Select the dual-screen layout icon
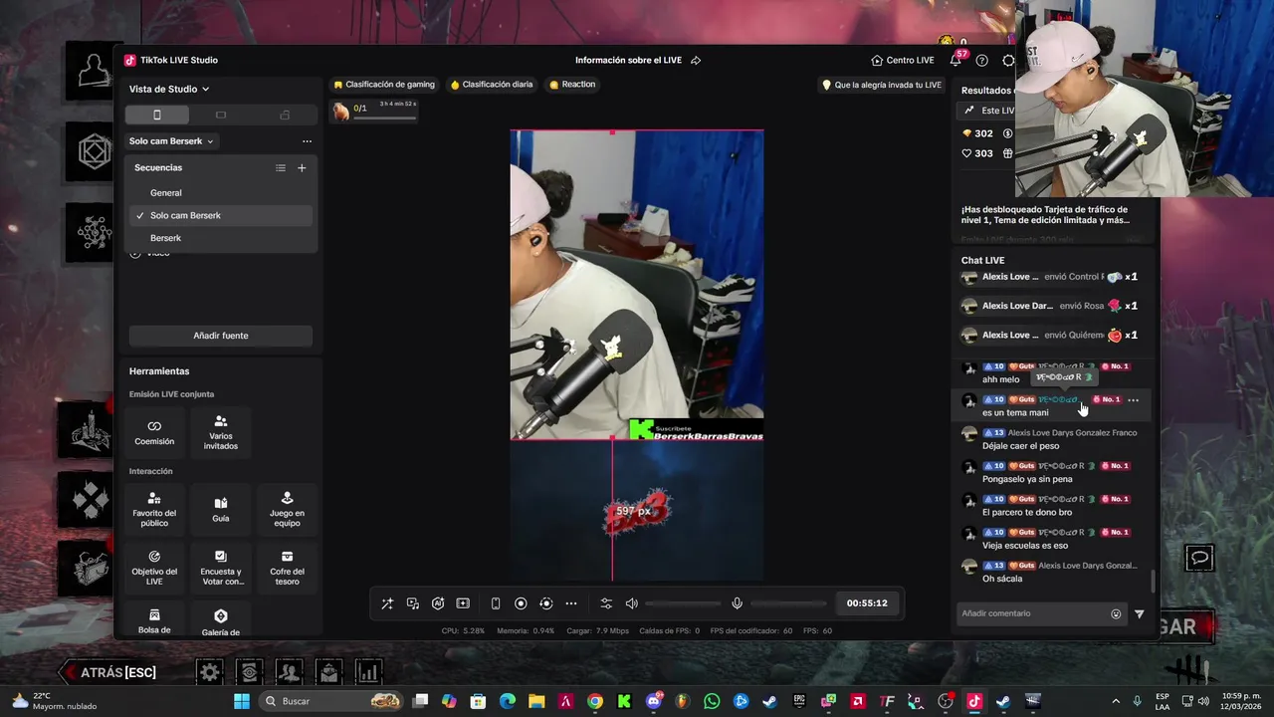 point(285,115)
